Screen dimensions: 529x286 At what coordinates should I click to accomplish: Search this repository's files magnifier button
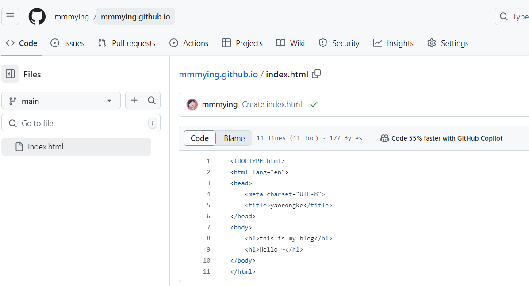(x=152, y=100)
